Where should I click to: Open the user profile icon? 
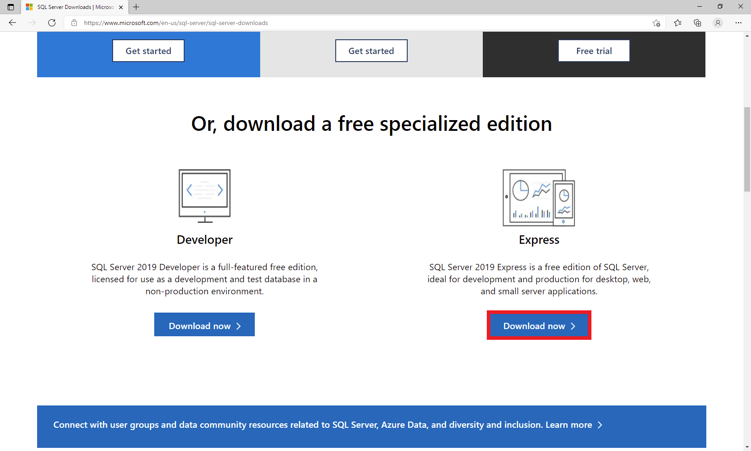click(x=718, y=23)
